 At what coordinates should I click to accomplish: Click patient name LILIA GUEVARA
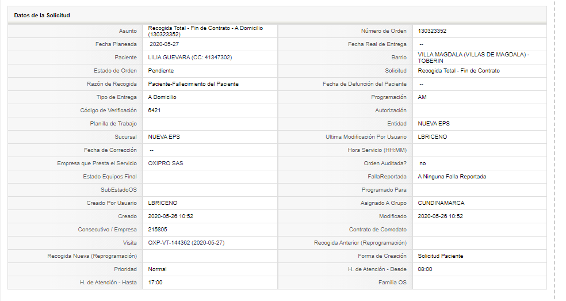coord(169,58)
